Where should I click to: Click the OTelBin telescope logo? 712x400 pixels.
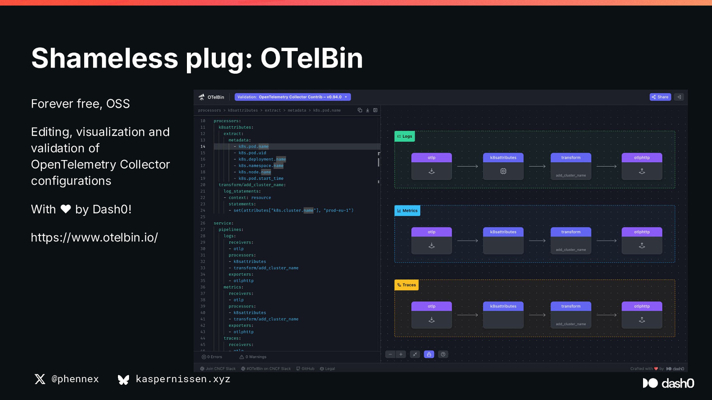pos(202,97)
